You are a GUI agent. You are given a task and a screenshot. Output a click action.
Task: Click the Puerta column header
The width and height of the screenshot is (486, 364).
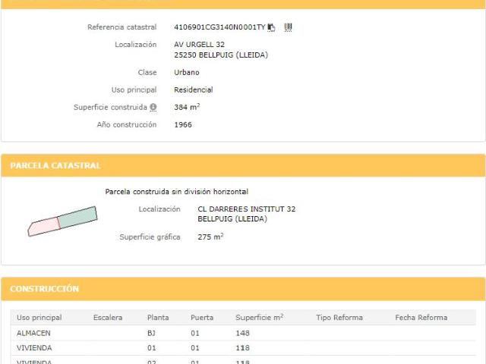tap(202, 318)
